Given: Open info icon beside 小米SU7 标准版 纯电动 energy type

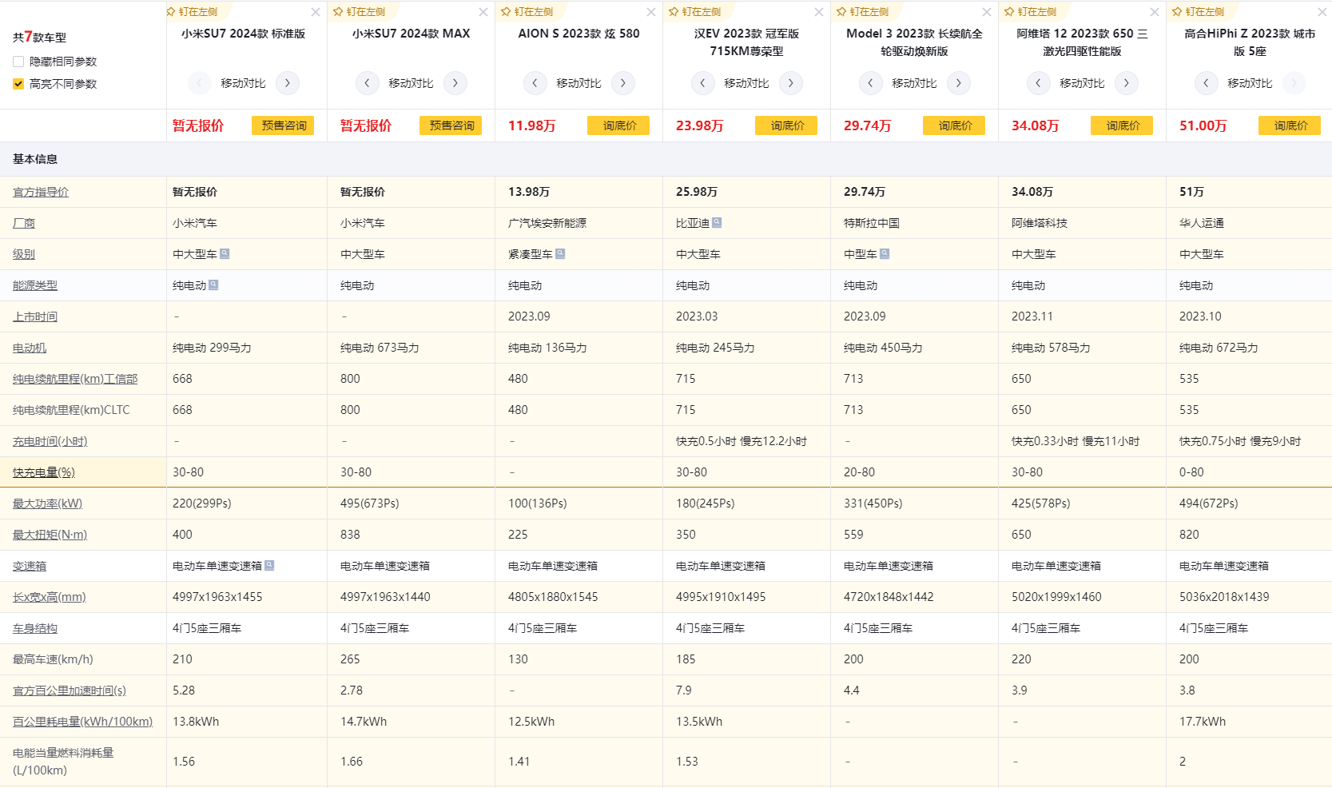Looking at the screenshot, I should click(x=213, y=285).
